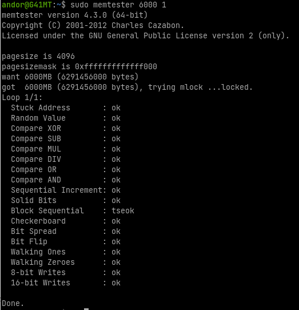
Task: Click the Stuck Address test result
Action: pos(116,108)
